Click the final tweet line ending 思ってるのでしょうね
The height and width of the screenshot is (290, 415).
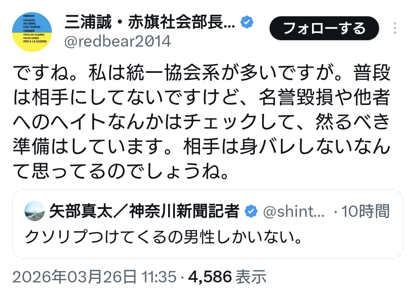[121, 171]
